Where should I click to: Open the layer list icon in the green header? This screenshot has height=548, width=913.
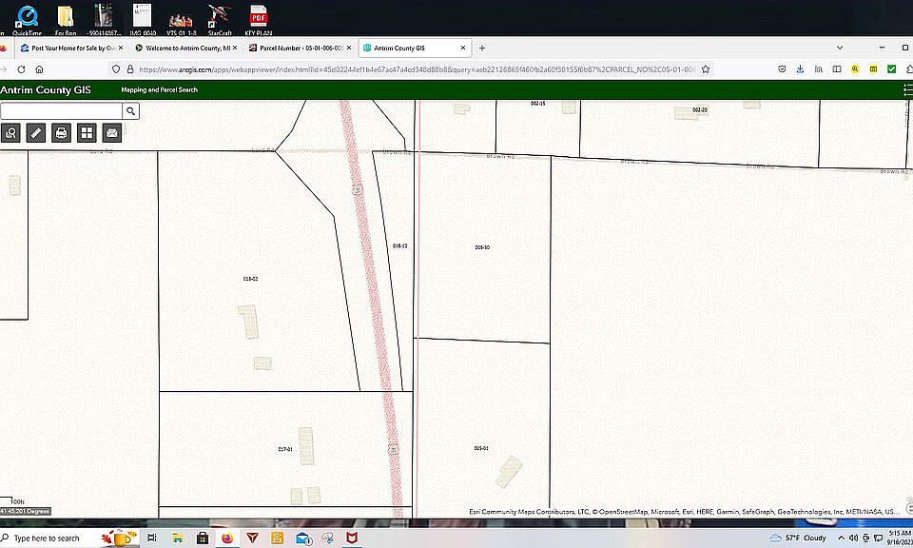click(907, 89)
